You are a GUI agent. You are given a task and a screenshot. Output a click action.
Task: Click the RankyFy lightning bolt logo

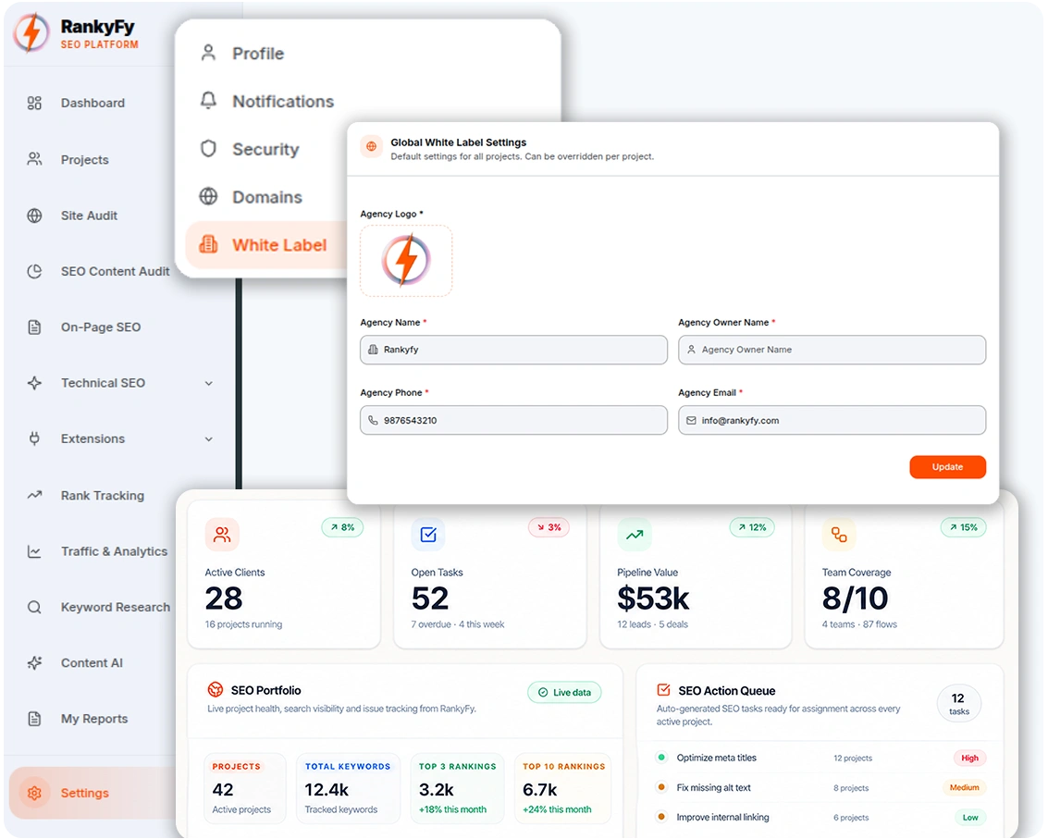[x=31, y=32]
